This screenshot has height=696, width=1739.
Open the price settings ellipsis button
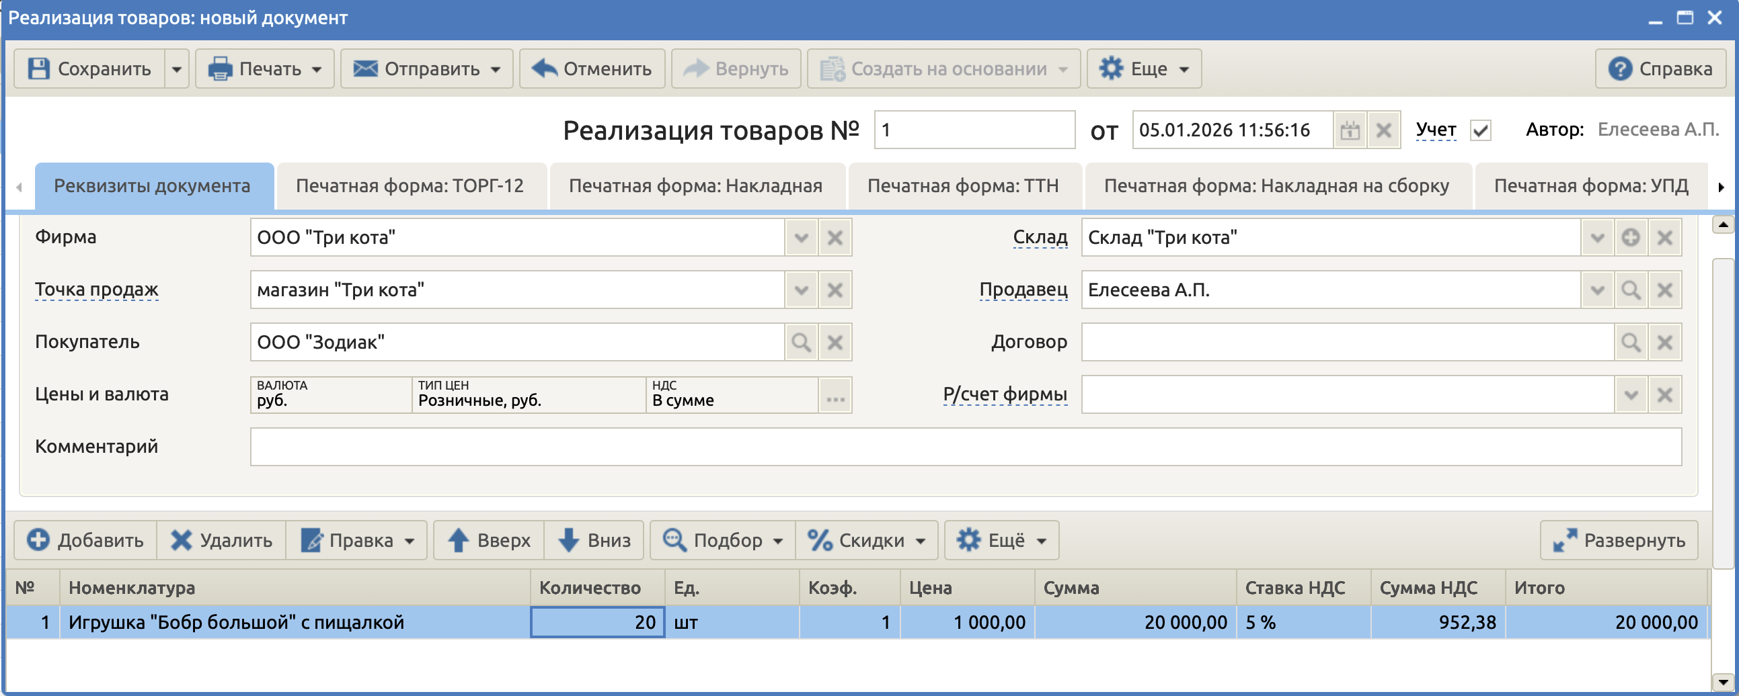pyautogui.click(x=835, y=395)
